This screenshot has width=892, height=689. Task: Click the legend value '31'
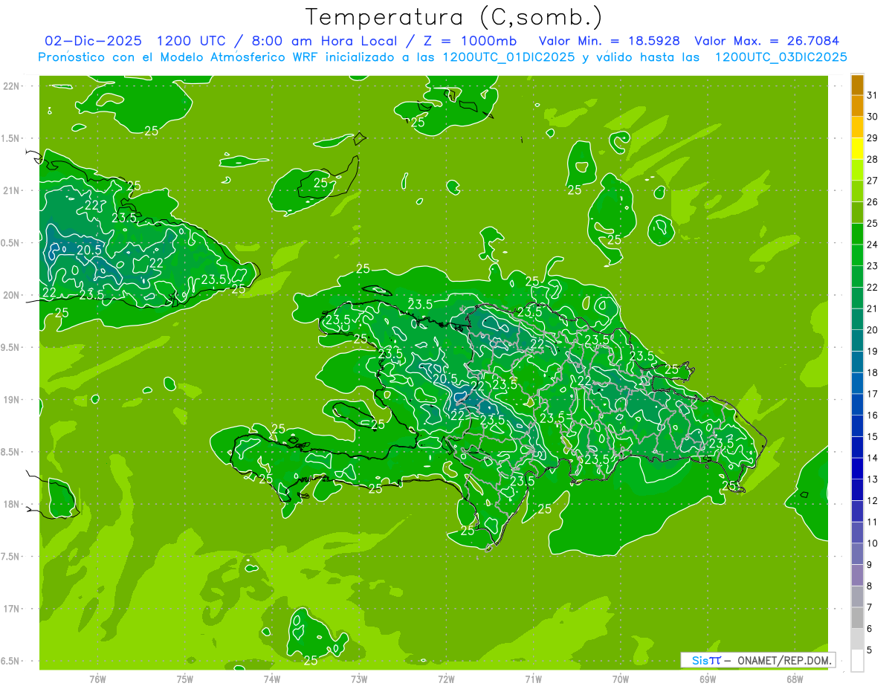(872, 95)
